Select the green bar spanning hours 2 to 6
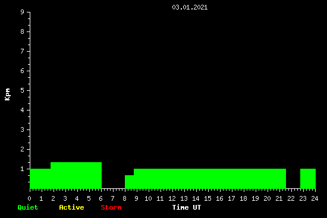The height and width of the screenshot is (218, 327). coord(76,175)
